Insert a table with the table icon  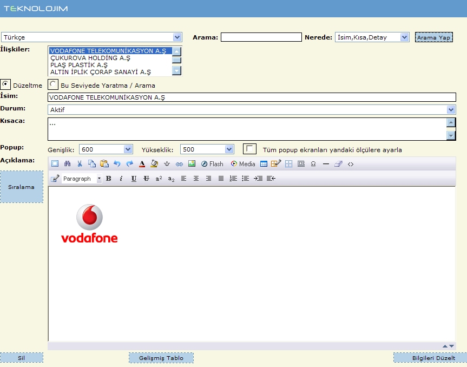(264, 163)
